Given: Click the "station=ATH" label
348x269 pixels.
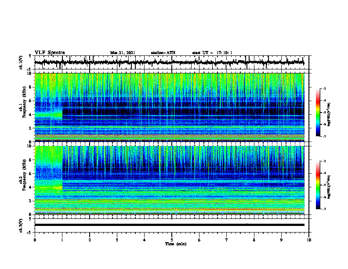Looking at the screenshot, I should coord(163,53).
